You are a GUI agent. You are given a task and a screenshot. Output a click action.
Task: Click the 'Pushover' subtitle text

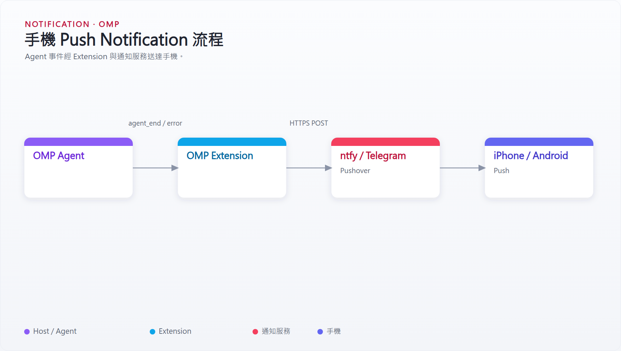point(355,171)
